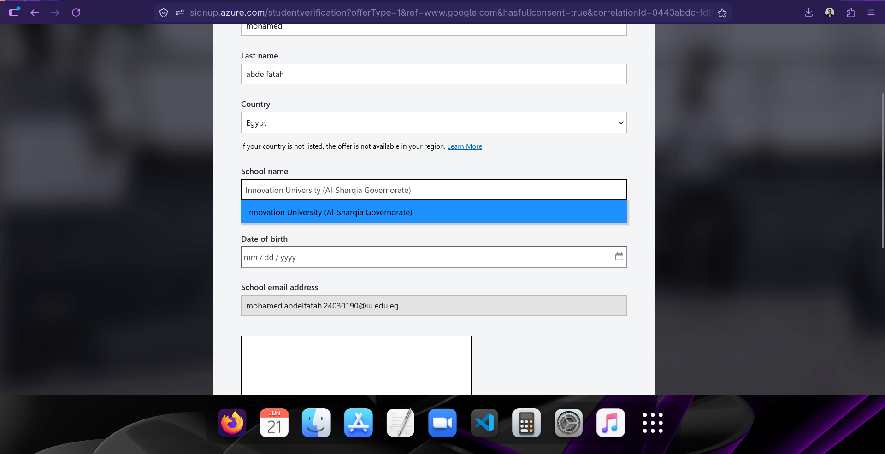Open Finder from the dock
This screenshot has height=454, width=885.
[316, 423]
